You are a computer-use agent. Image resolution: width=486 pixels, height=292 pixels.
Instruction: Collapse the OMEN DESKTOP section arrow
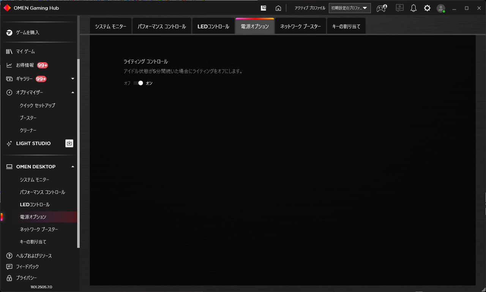[73, 167]
